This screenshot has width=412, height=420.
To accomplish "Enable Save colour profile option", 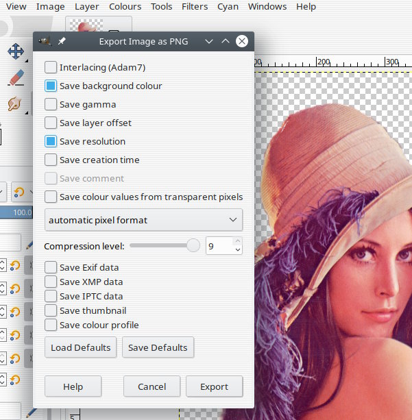I will pyautogui.click(x=51, y=325).
